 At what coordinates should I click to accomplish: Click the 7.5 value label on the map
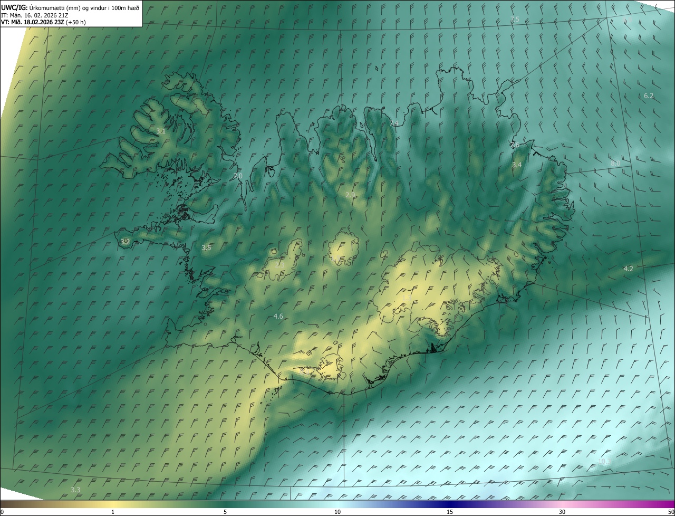[515, 19]
